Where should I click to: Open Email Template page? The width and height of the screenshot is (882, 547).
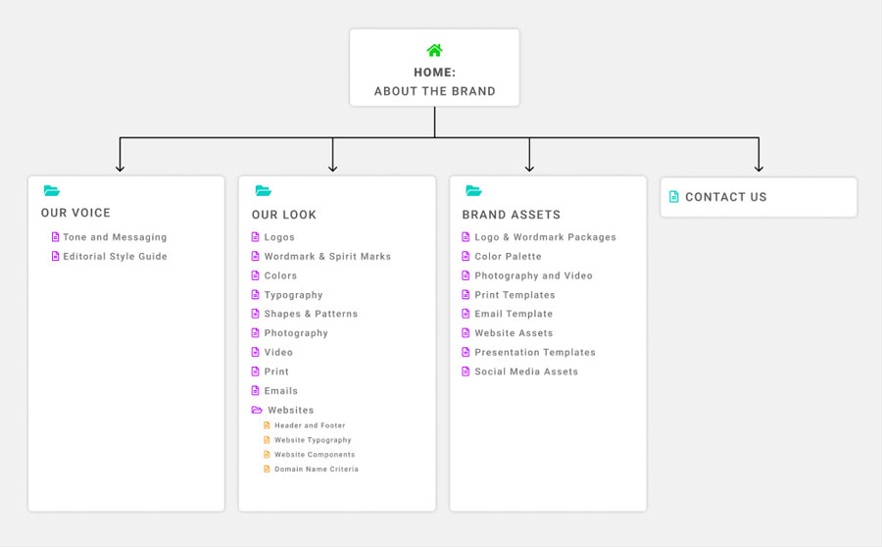pos(514,314)
